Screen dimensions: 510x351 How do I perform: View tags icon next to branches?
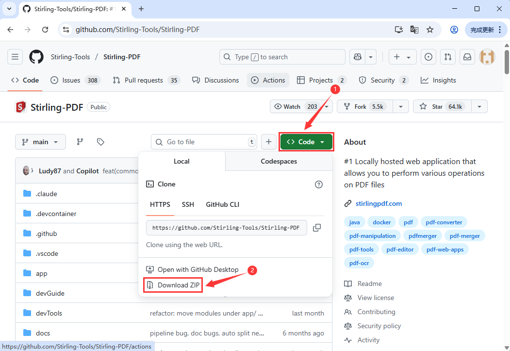click(x=100, y=142)
